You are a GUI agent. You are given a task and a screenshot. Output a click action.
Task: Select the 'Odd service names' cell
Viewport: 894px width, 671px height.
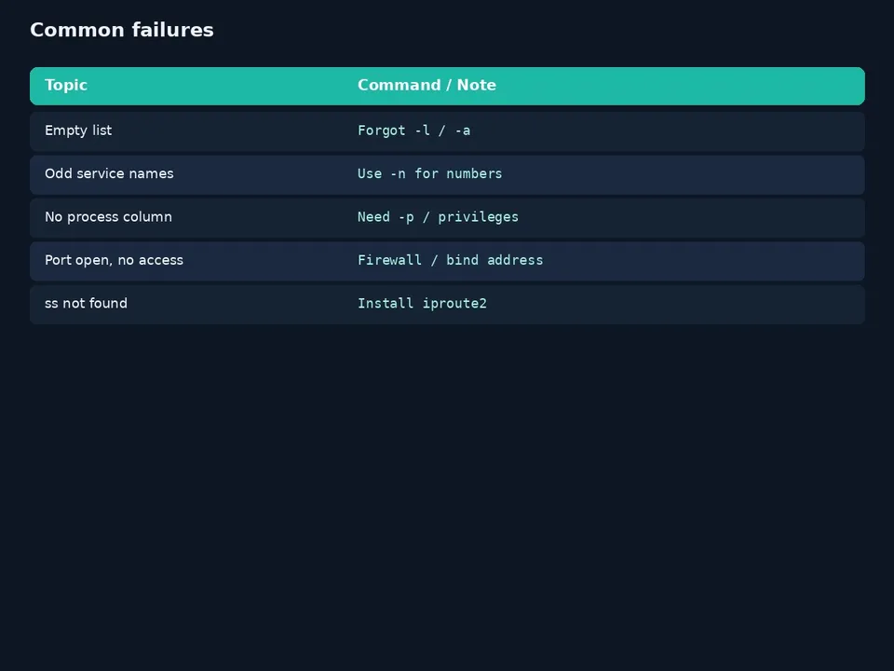point(109,173)
